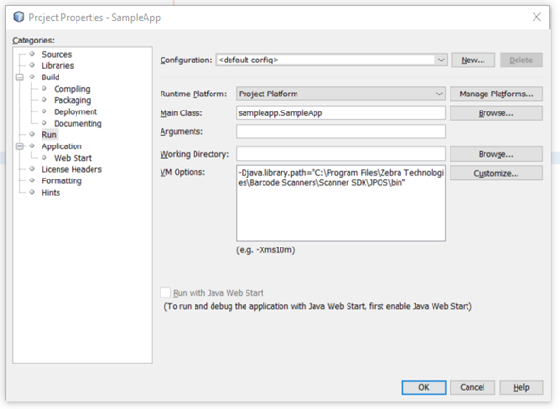Click into the Arguments input field
Screen dimensions: 560x409
click(x=341, y=131)
